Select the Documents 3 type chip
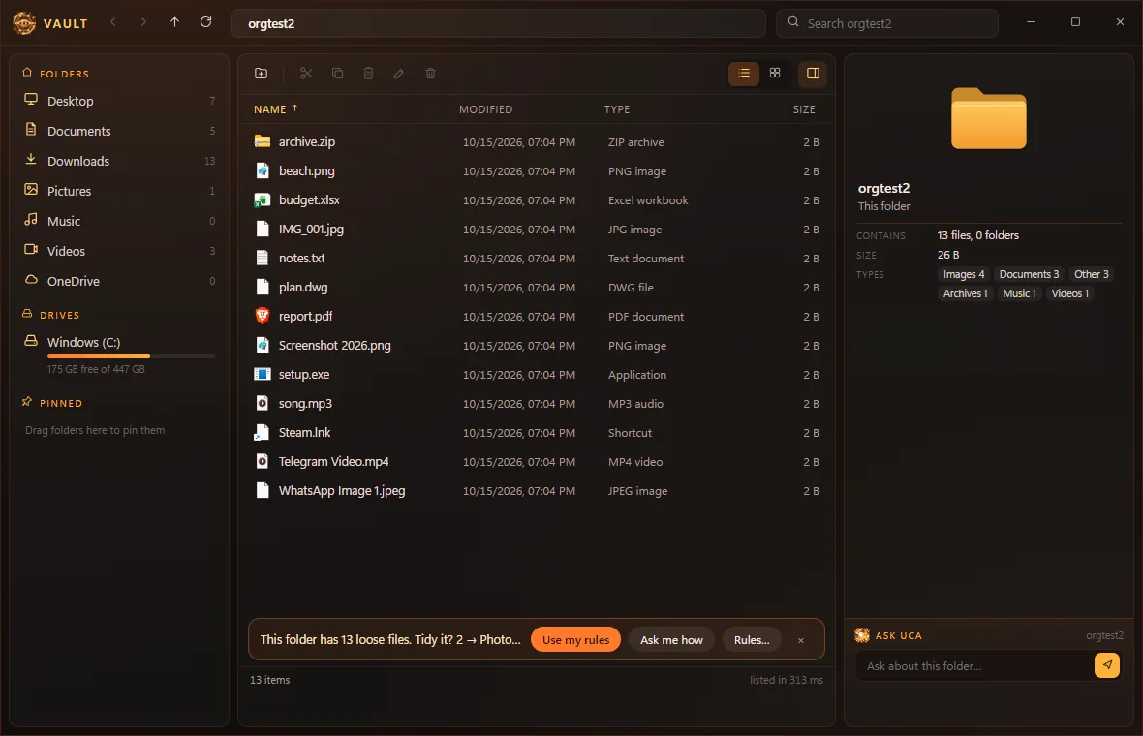The image size is (1143, 736). pos(1029,274)
